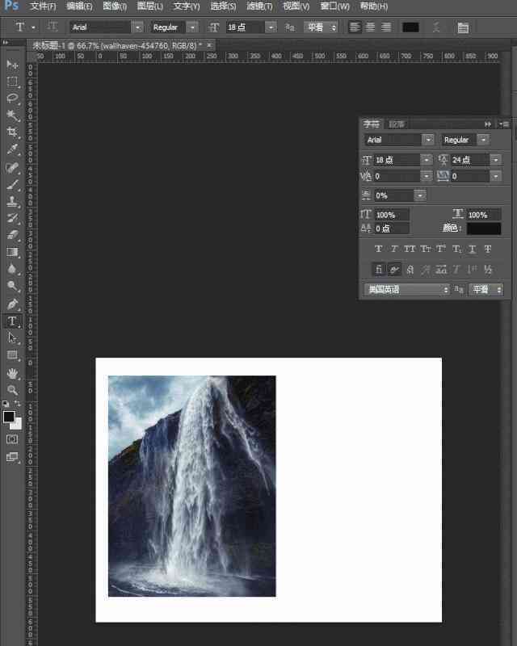
Task: Open Character panel flyout menu
Action: 504,124
